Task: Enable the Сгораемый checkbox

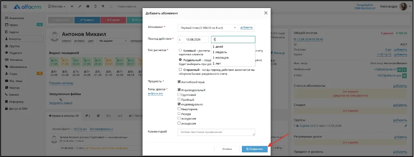Action: click(180, 70)
